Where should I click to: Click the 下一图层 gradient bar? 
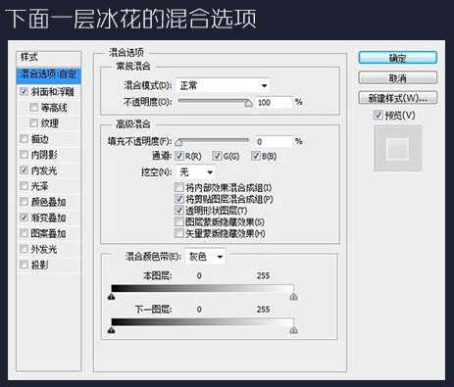point(202,322)
